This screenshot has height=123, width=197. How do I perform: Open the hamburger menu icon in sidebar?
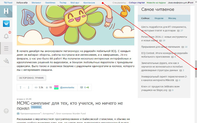pos(6,48)
